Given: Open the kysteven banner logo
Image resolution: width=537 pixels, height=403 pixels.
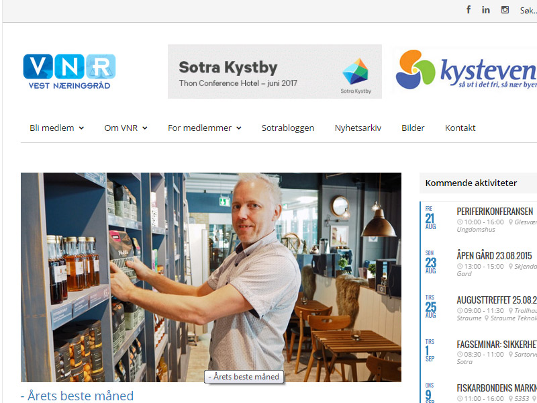Looking at the screenshot, I should coord(466,70).
